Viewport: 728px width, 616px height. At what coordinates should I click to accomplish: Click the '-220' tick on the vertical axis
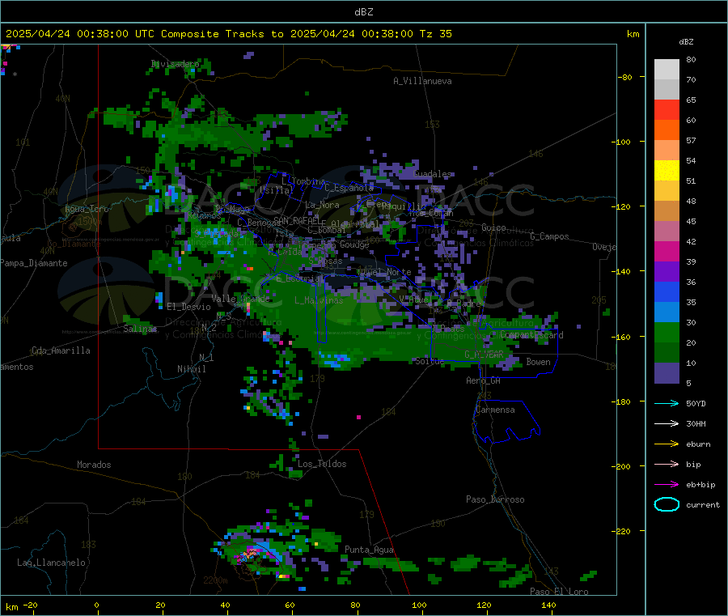622,532
